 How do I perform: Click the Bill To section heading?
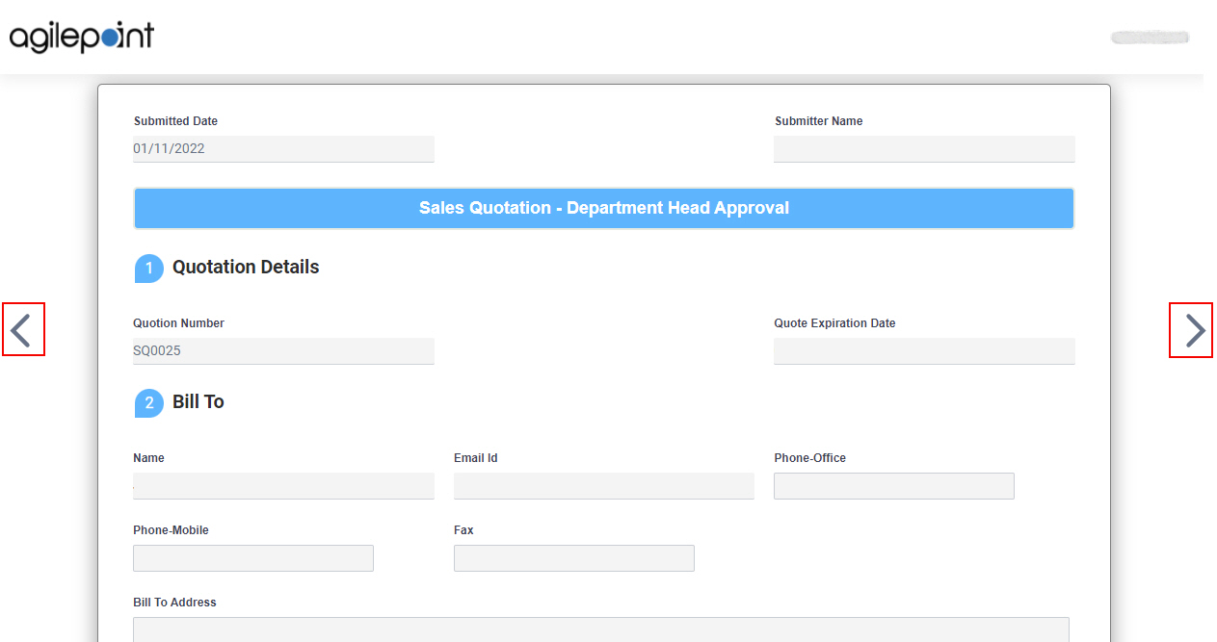point(198,402)
